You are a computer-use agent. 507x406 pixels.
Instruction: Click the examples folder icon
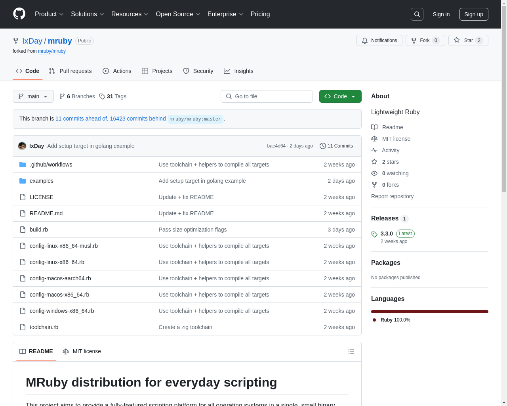coord(23,181)
